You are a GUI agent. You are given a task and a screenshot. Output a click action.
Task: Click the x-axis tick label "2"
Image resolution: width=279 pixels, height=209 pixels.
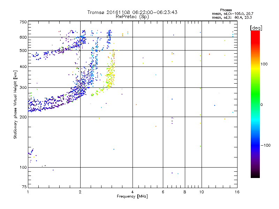pyautogui.click(x=80, y=192)
